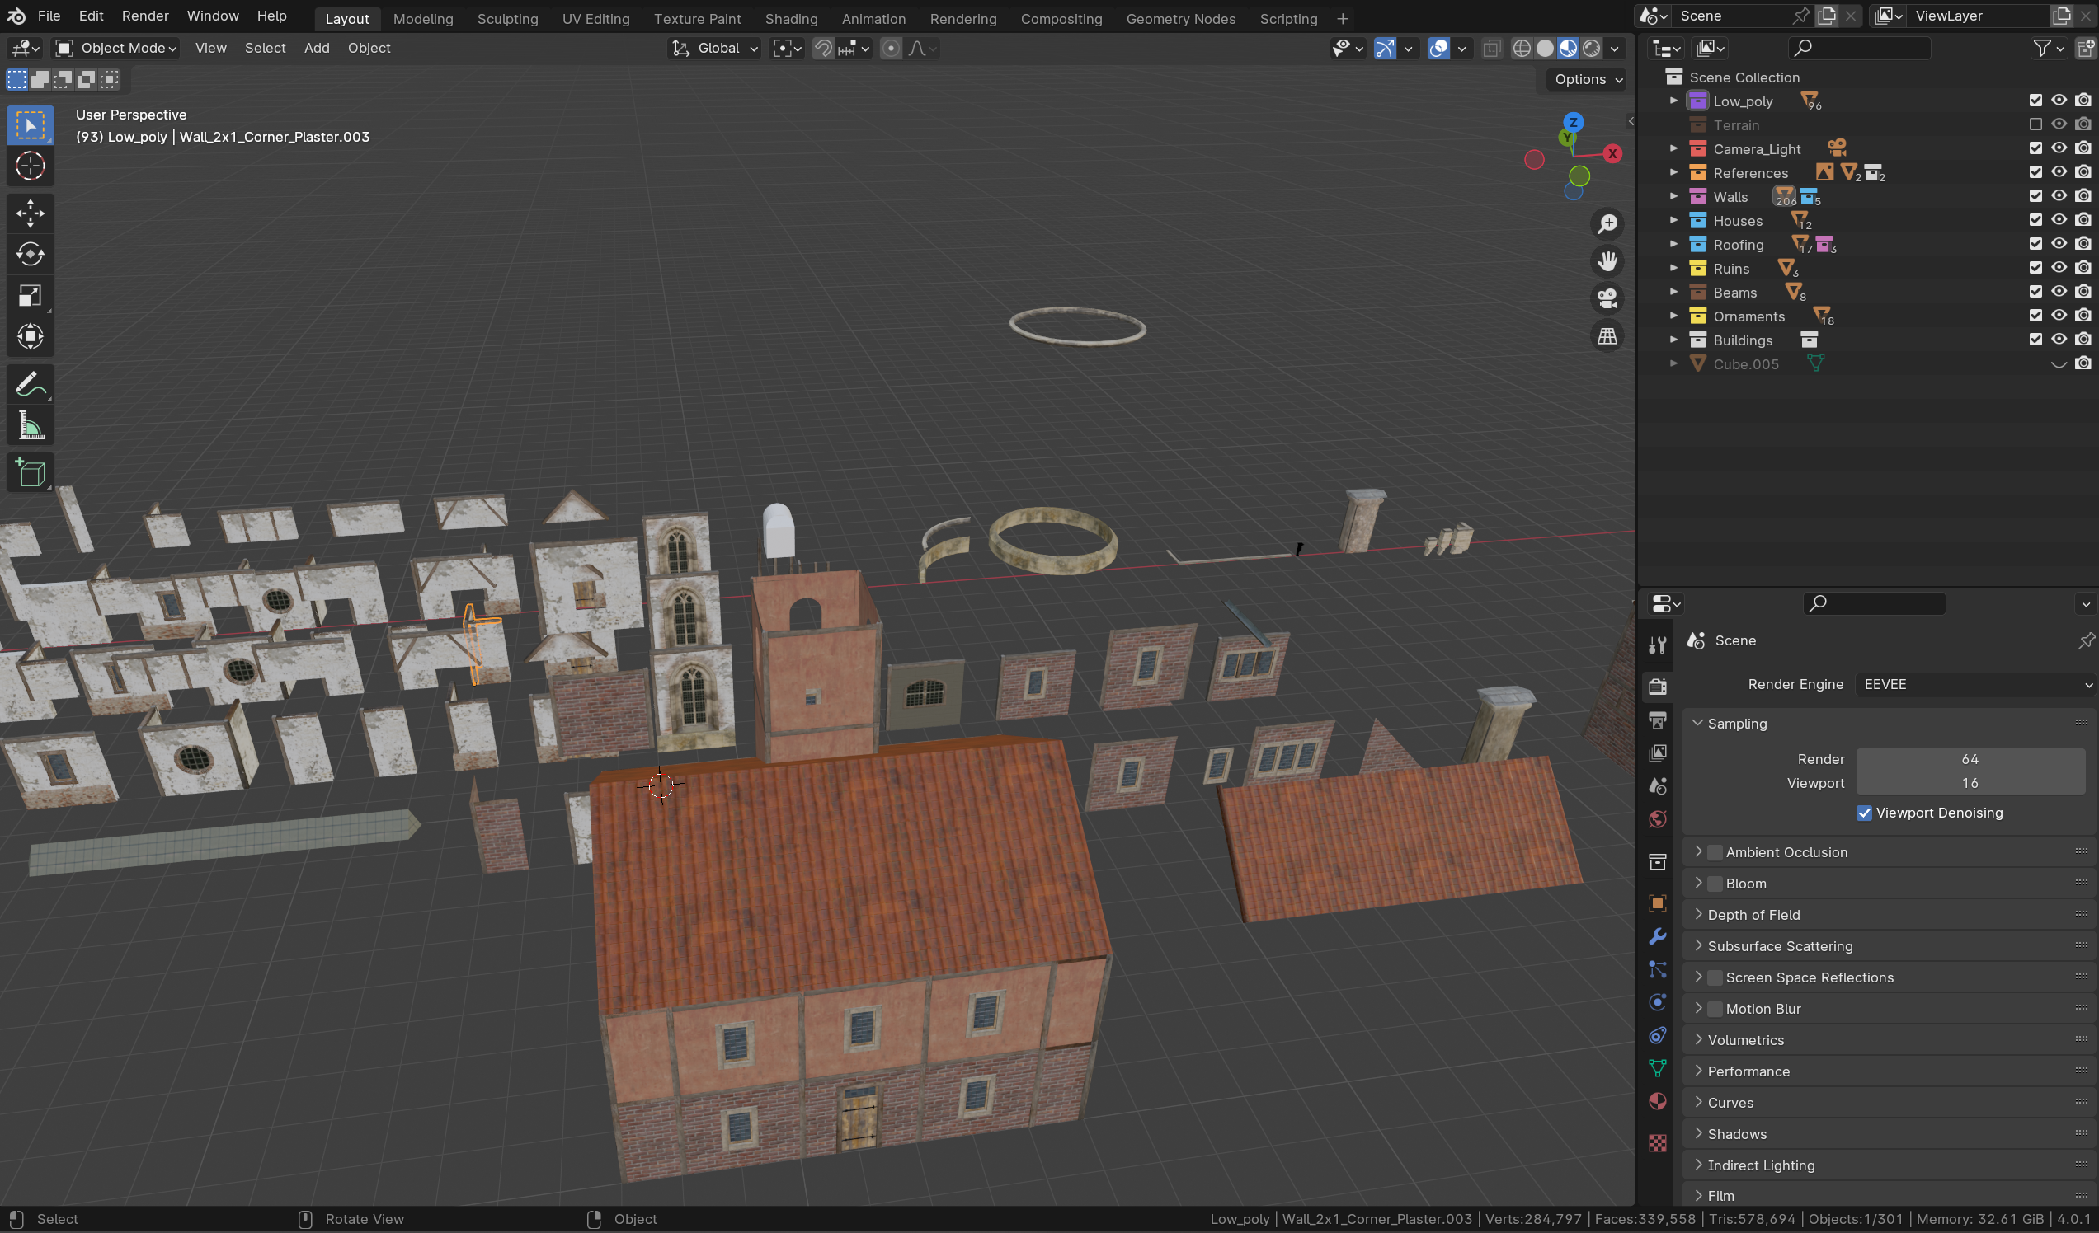Select the Rotate tool
This screenshot has width=2099, height=1233.
pyautogui.click(x=30, y=254)
